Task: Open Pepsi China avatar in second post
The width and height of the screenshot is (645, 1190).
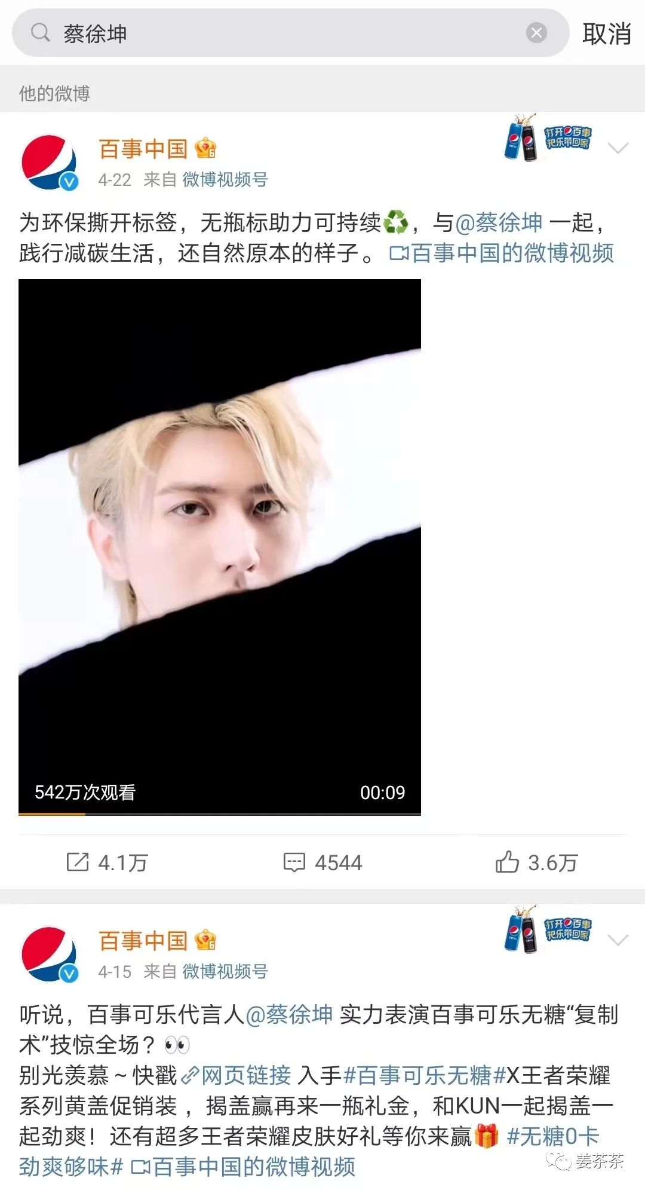Action: point(50,955)
